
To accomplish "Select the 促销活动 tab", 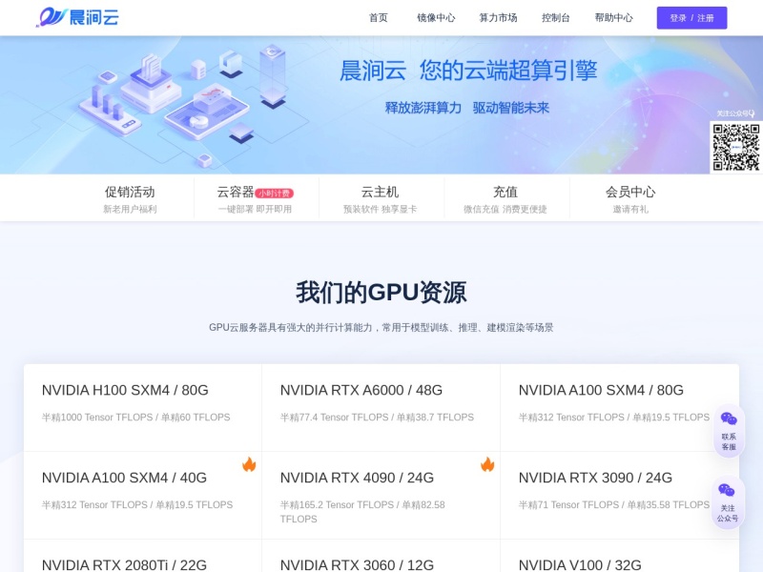I will tap(130, 198).
